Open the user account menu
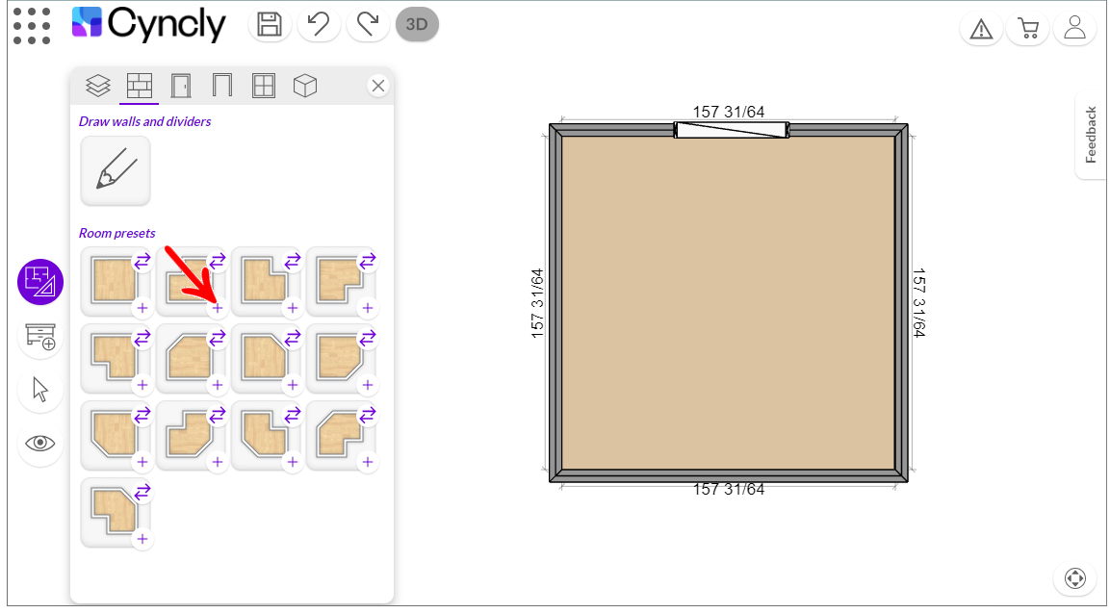 pyautogui.click(x=1074, y=29)
